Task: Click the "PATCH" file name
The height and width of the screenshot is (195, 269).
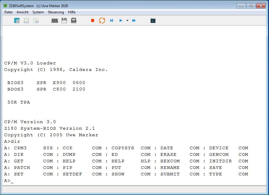Action: 22,168
